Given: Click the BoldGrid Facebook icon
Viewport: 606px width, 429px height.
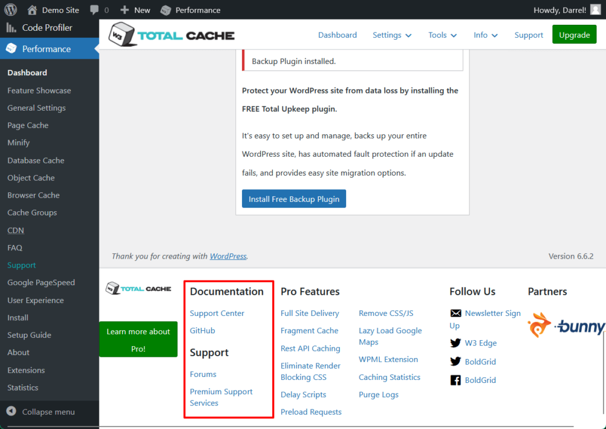Looking at the screenshot, I should [x=456, y=380].
